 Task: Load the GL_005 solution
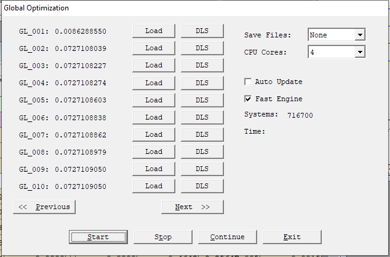154,100
